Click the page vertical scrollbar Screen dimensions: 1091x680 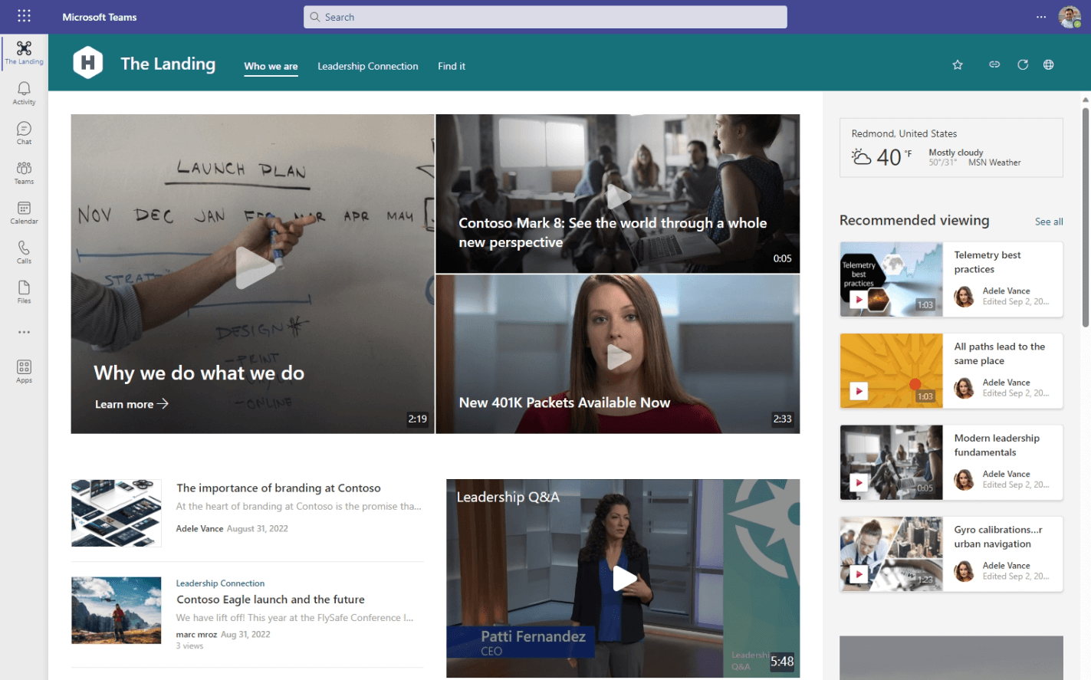pos(1086,217)
